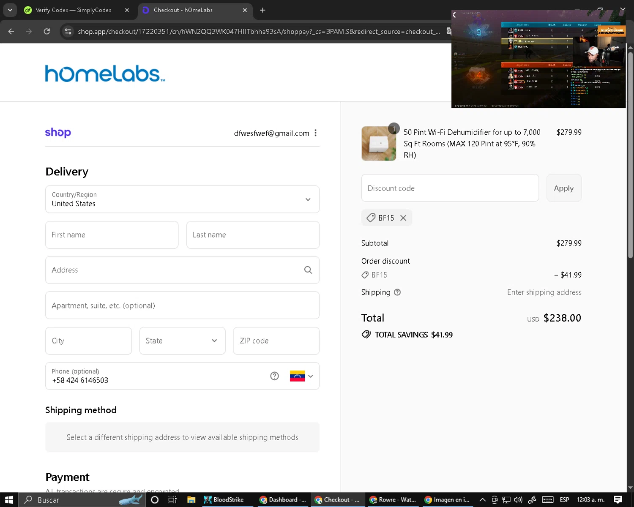Click the phone help question mark icon

click(275, 376)
